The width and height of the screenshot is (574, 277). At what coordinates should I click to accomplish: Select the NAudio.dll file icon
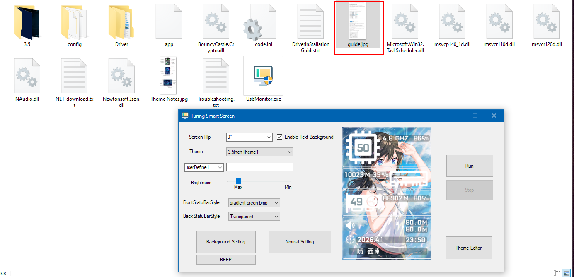coord(27,76)
